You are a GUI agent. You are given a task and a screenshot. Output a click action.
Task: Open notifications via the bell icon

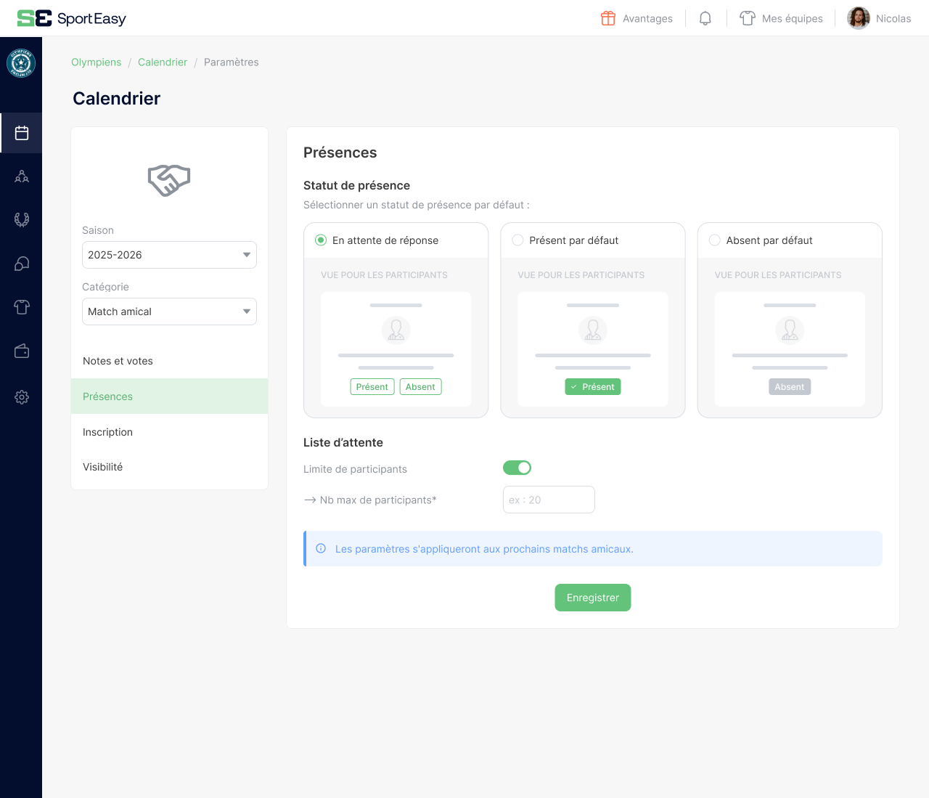(x=705, y=18)
